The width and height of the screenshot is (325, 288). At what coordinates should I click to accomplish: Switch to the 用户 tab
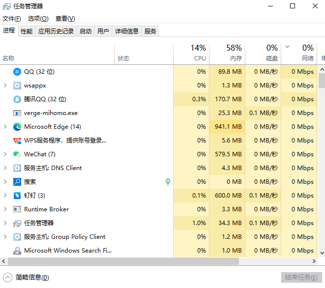pos(103,31)
